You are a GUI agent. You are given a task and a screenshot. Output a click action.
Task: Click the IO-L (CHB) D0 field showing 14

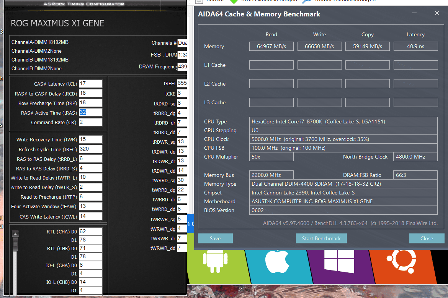(91, 282)
